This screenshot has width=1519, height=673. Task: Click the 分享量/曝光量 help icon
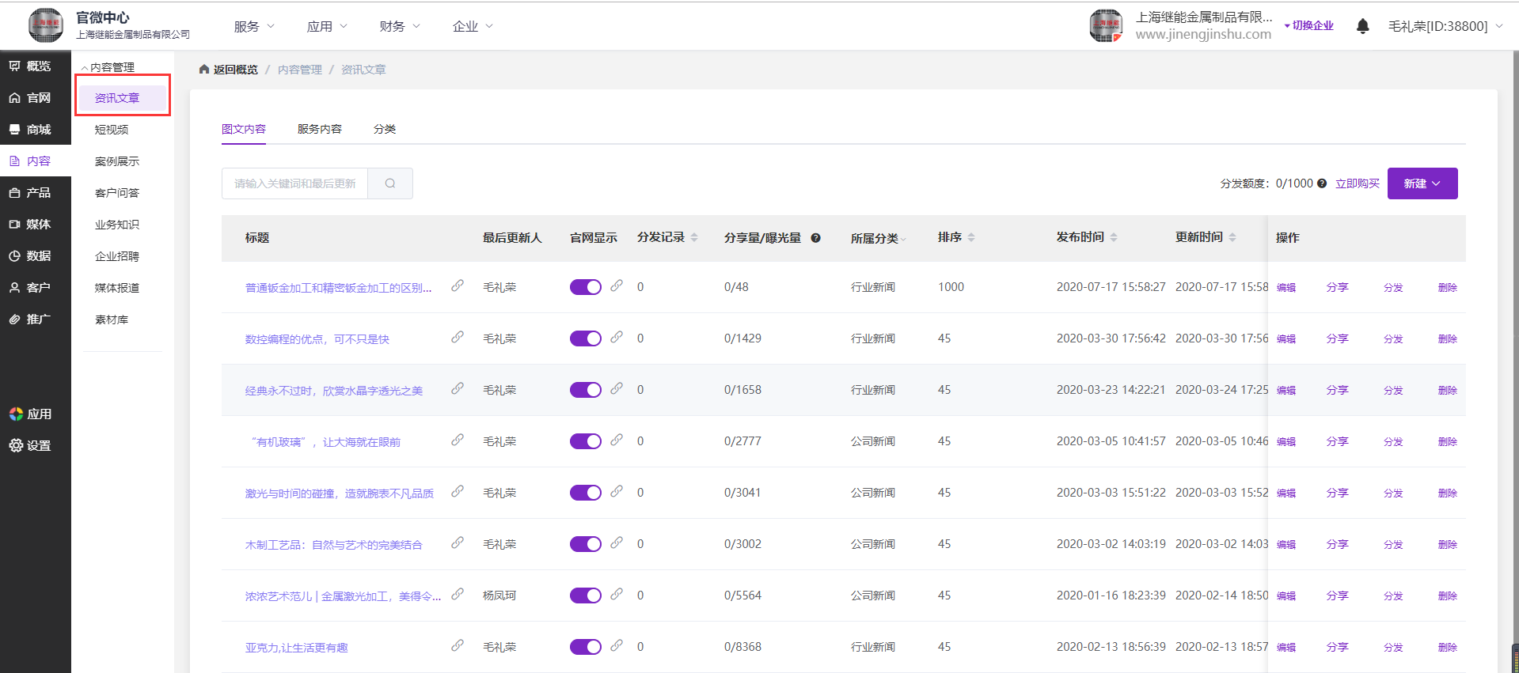click(815, 238)
